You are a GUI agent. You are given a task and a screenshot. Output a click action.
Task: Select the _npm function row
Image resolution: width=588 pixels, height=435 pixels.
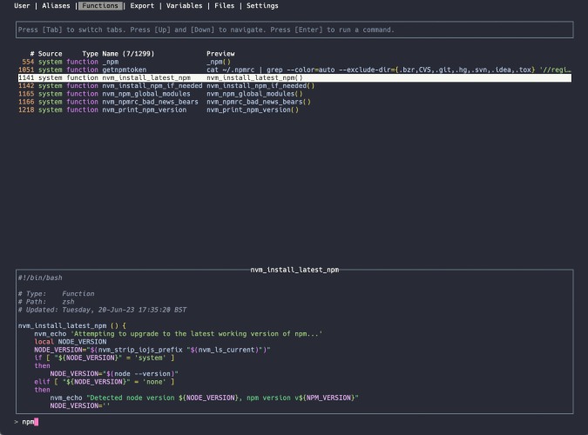coord(110,62)
